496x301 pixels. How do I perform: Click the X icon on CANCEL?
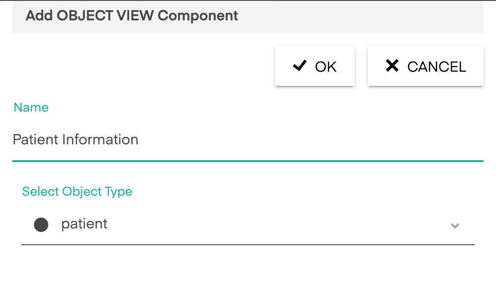(x=392, y=66)
